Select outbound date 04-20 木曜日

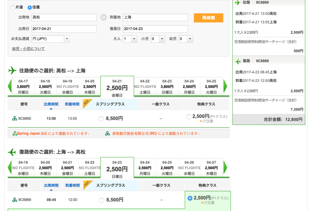90,87
